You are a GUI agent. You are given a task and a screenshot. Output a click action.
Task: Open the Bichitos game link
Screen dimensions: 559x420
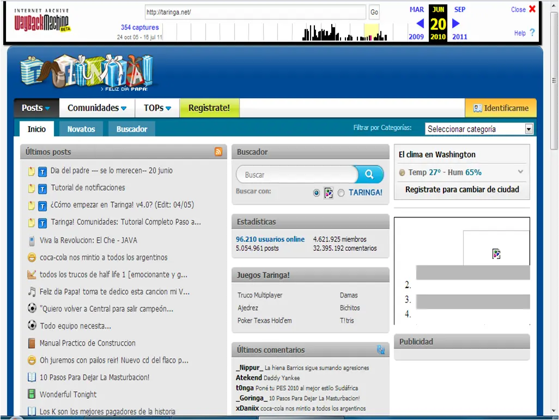(350, 308)
